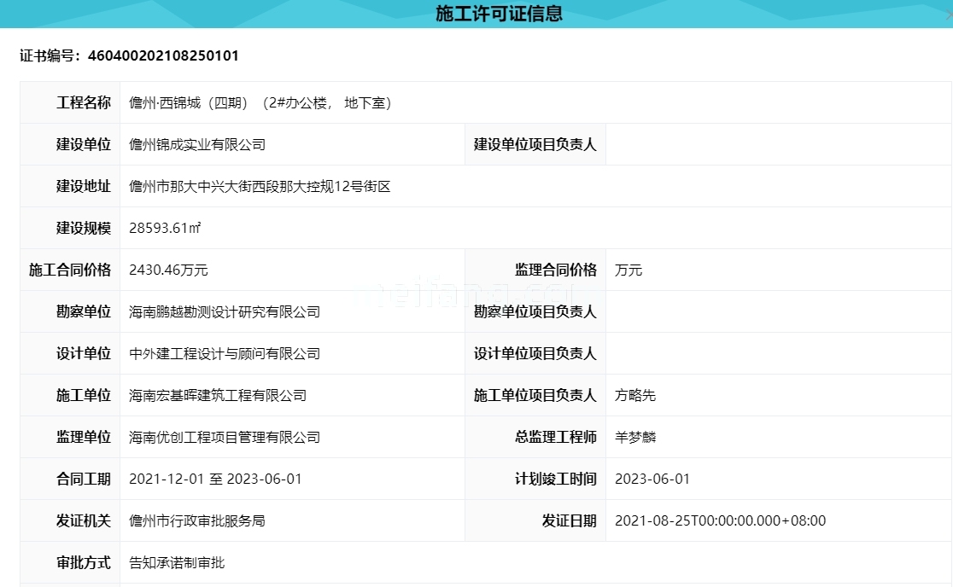The height and width of the screenshot is (587, 953).
Task: Click supervision unit 海南优创工程项目管理有限公司
Action: 224,437
